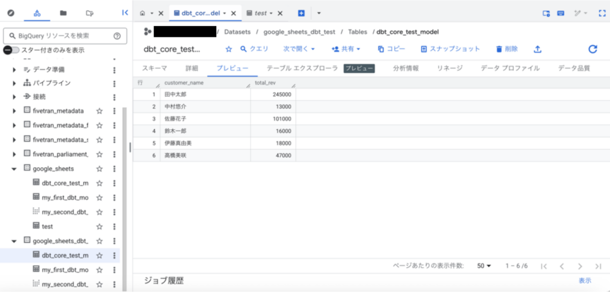610x292 pixels.
Task: Open more options for fivetran_metadata dataset
Action: (x=114, y=111)
